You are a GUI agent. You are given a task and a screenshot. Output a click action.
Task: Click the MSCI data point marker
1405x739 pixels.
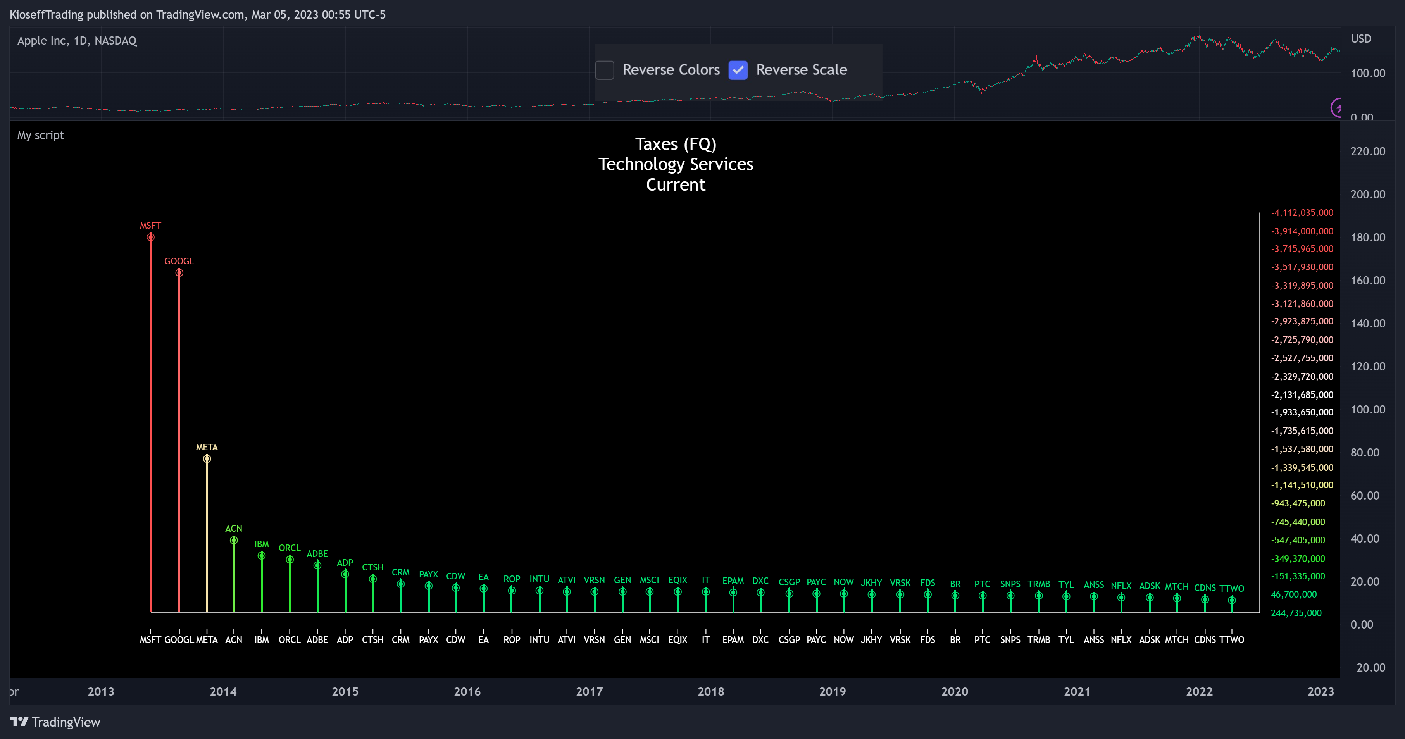650,592
